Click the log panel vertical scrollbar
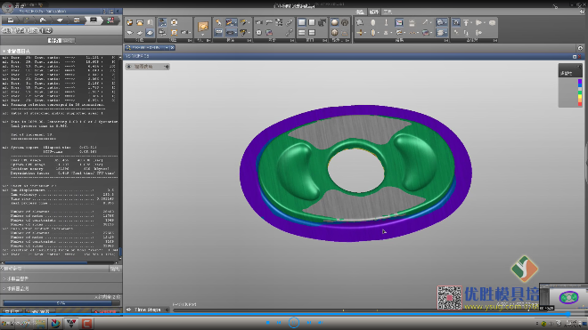The image size is (588, 330). tap(120, 157)
